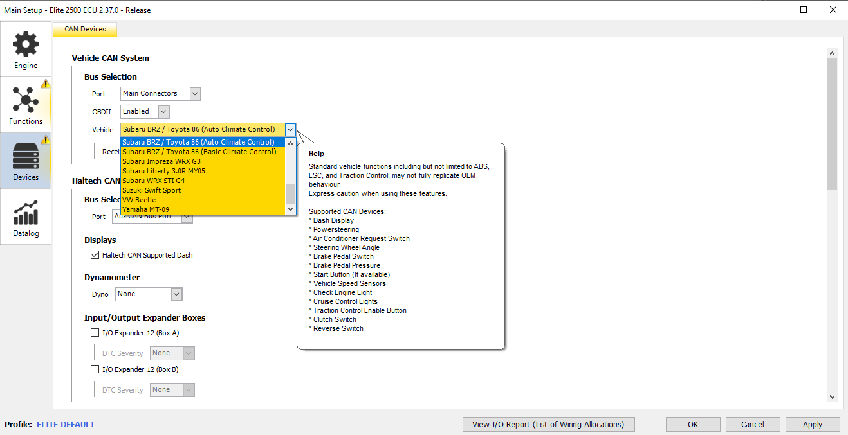Pick VW Beetle from vehicle list

tap(203, 200)
